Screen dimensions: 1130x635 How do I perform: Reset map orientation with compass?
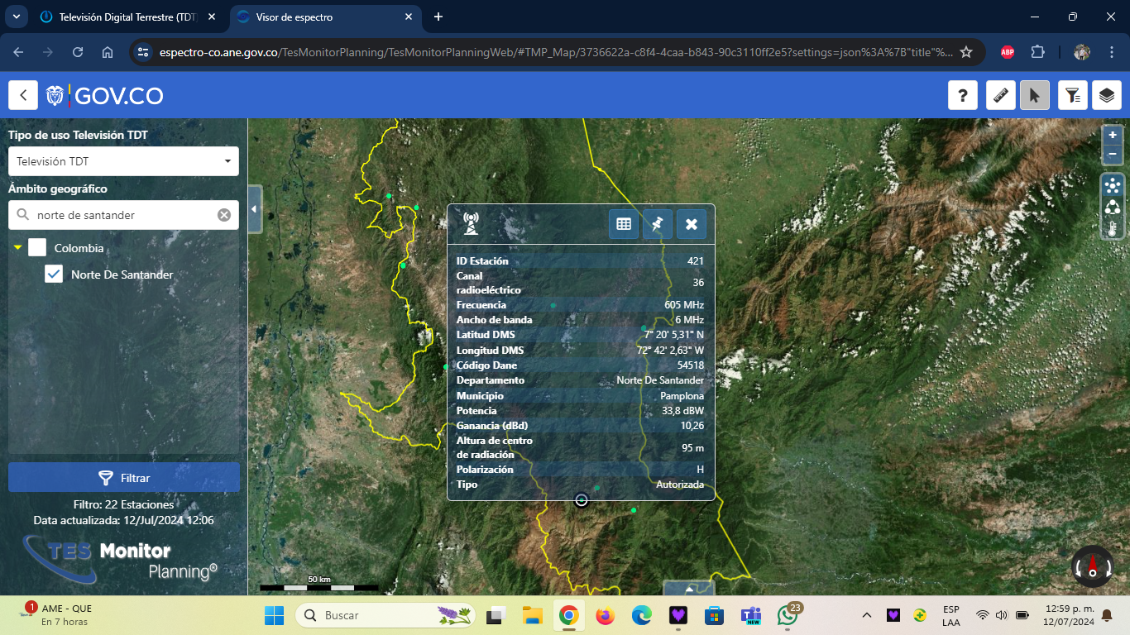coord(1092,567)
